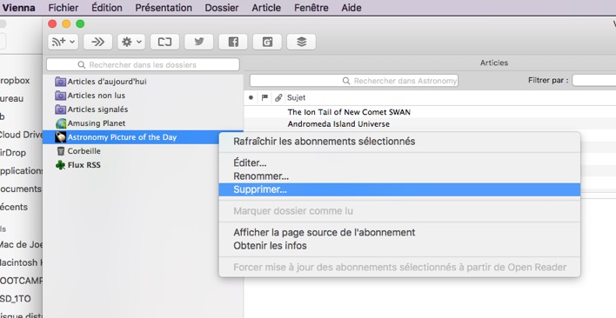
Task: Click magnifier in Rechercher dans les dossiers field
Action: tap(82, 64)
